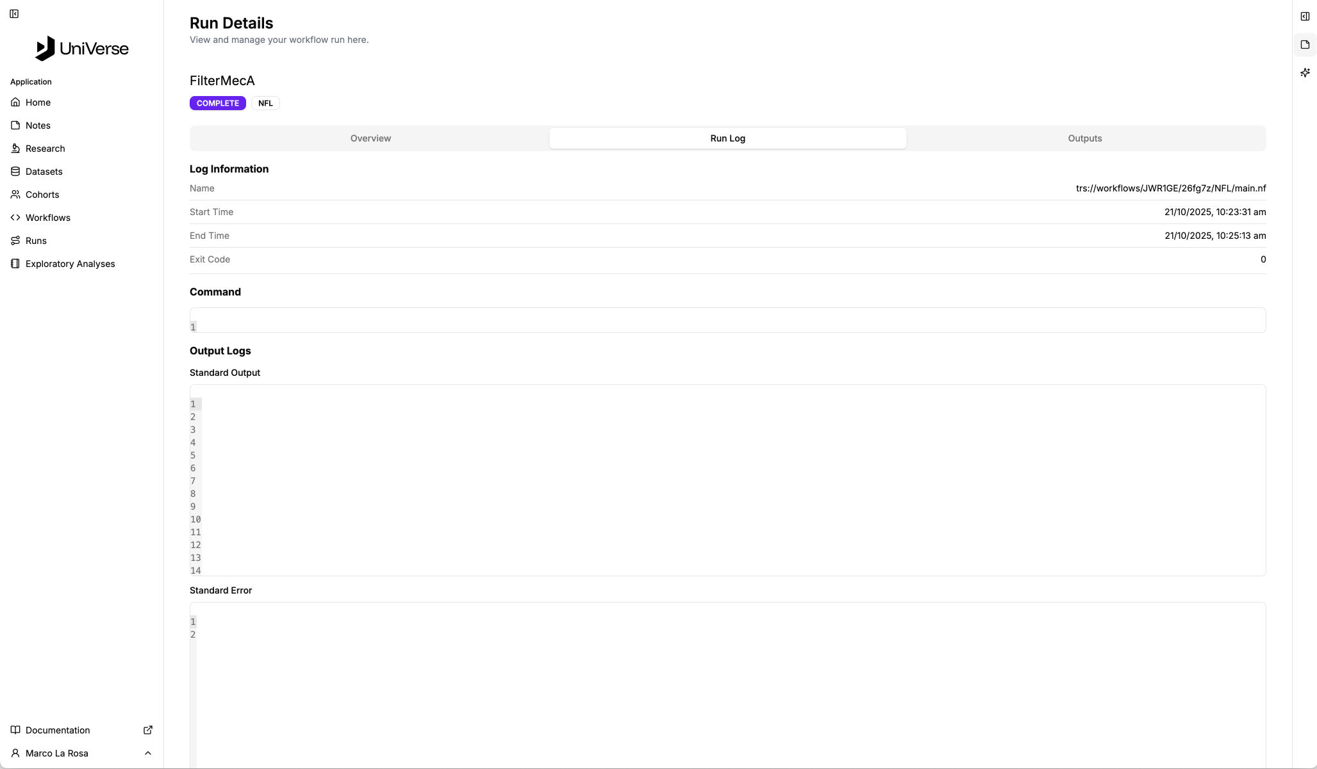Click inside the Command code box

[727, 320]
